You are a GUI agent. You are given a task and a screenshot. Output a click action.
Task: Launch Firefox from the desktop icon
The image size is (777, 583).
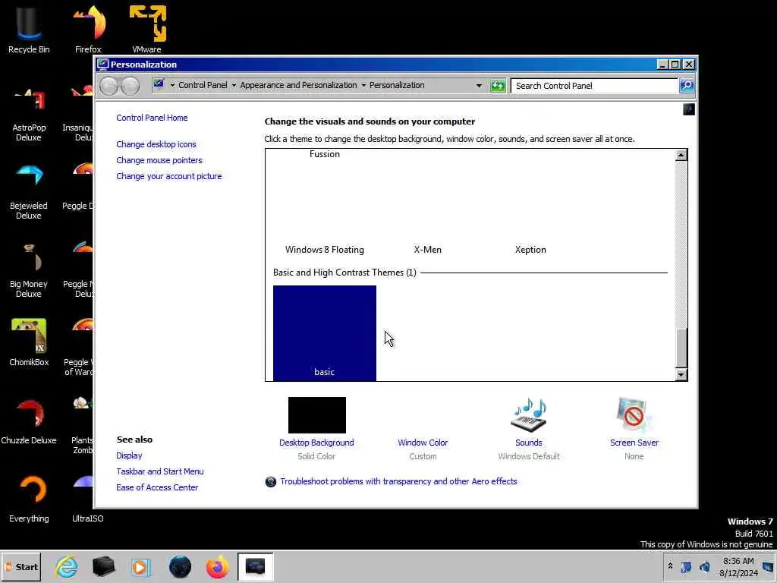pos(88,30)
